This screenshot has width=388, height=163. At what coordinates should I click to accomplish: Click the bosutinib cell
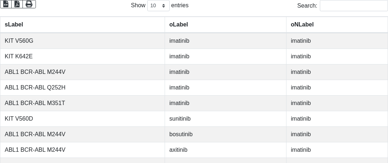pos(181,134)
